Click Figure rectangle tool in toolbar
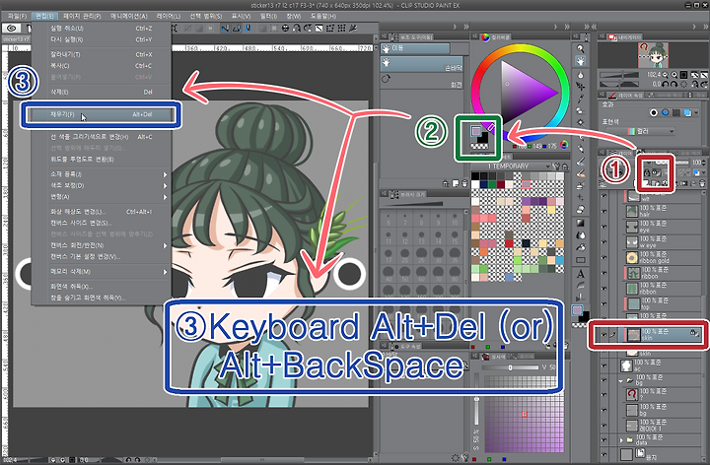This screenshot has width=710, height=465. [581, 260]
